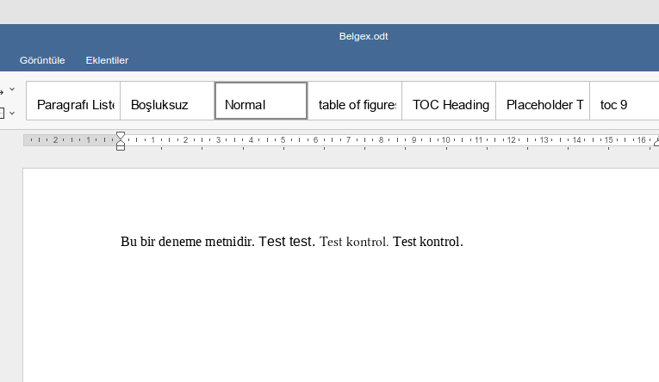Click the 10 mark on horizontal ruler

pyautogui.click(x=445, y=139)
